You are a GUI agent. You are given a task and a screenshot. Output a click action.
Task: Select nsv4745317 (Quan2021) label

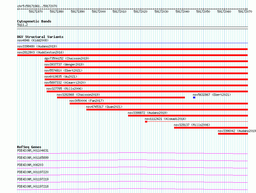pos(104,107)
